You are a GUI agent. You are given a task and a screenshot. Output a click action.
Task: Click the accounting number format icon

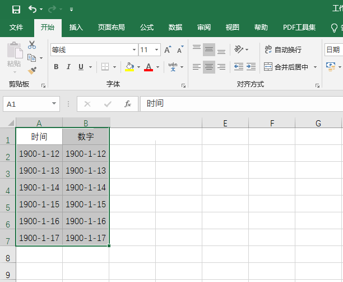331,67
